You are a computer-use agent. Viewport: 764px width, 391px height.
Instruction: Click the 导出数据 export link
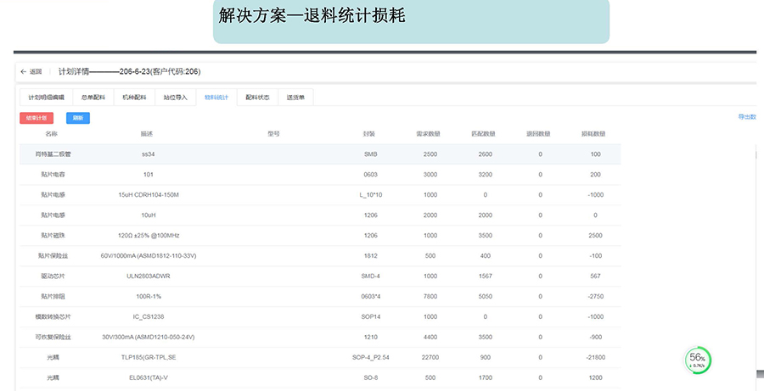pos(746,117)
